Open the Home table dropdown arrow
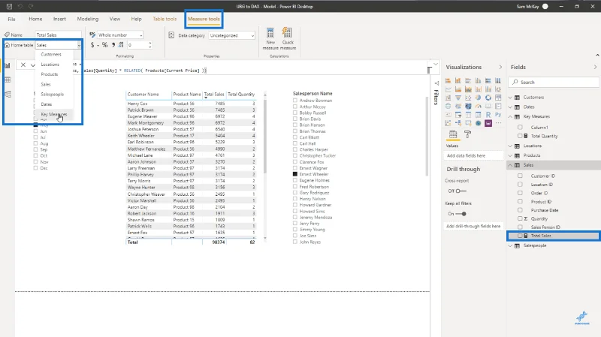The image size is (601, 337). pos(79,45)
